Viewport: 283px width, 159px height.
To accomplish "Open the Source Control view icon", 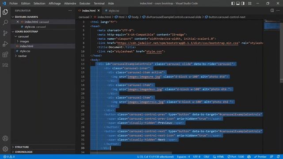I will pos(5,33).
